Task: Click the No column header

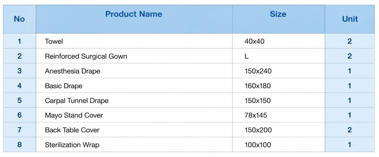Action: (19, 19)
